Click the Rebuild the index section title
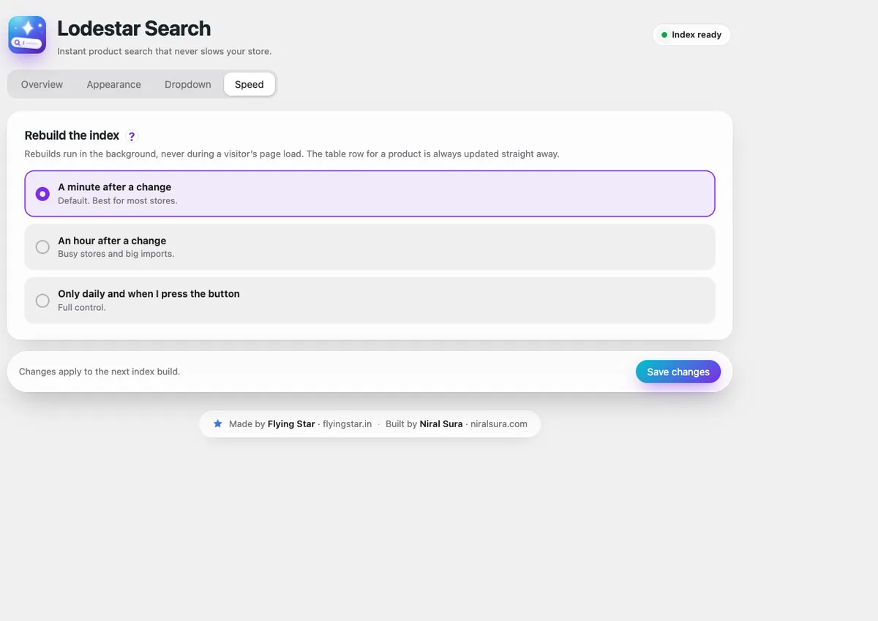Screen dimensions: 878x621 point(72,135)
